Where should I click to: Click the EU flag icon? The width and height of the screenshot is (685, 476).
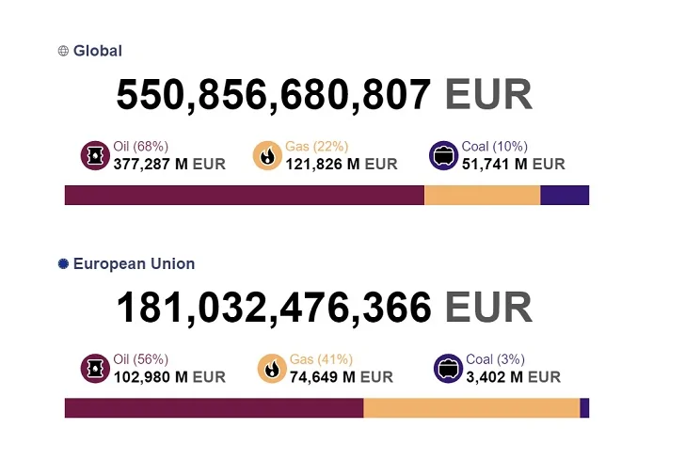(x=64, y=264)
